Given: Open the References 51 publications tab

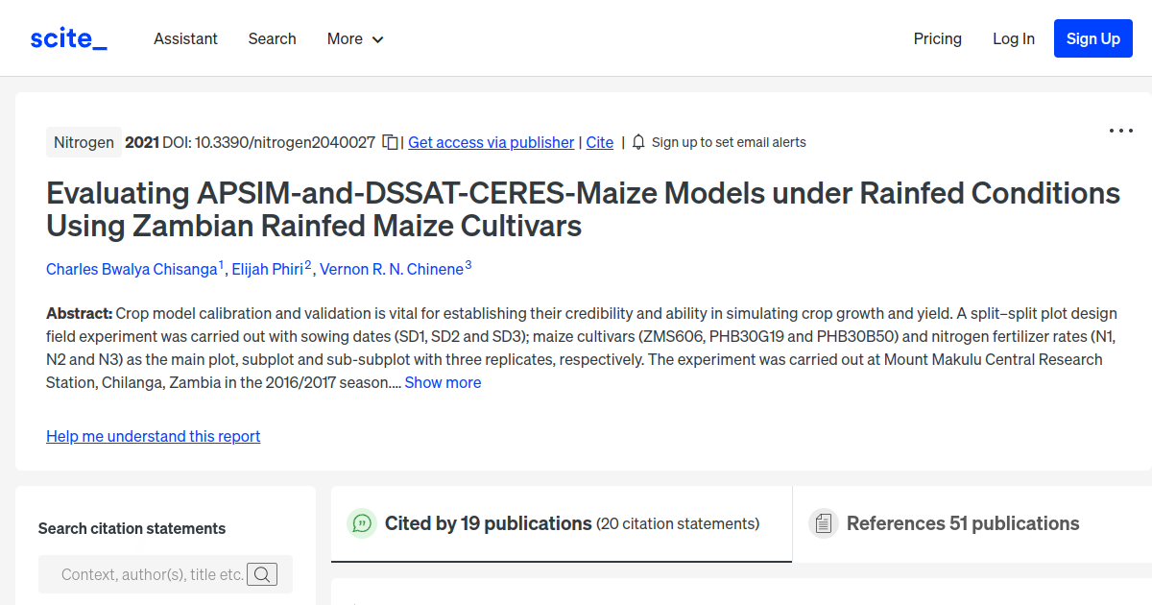Looking at the screenshot, I should 963,523.
